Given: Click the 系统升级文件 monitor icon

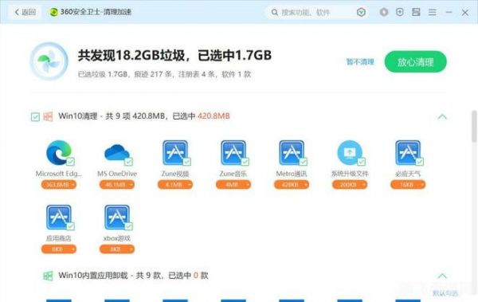Looking at the screenshot, I should (x=350, y=152).
